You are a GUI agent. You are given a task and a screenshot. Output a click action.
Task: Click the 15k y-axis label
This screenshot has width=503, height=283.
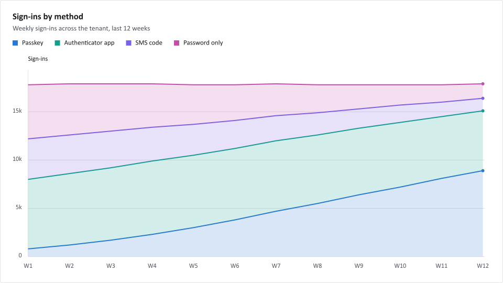click(17, 111)
